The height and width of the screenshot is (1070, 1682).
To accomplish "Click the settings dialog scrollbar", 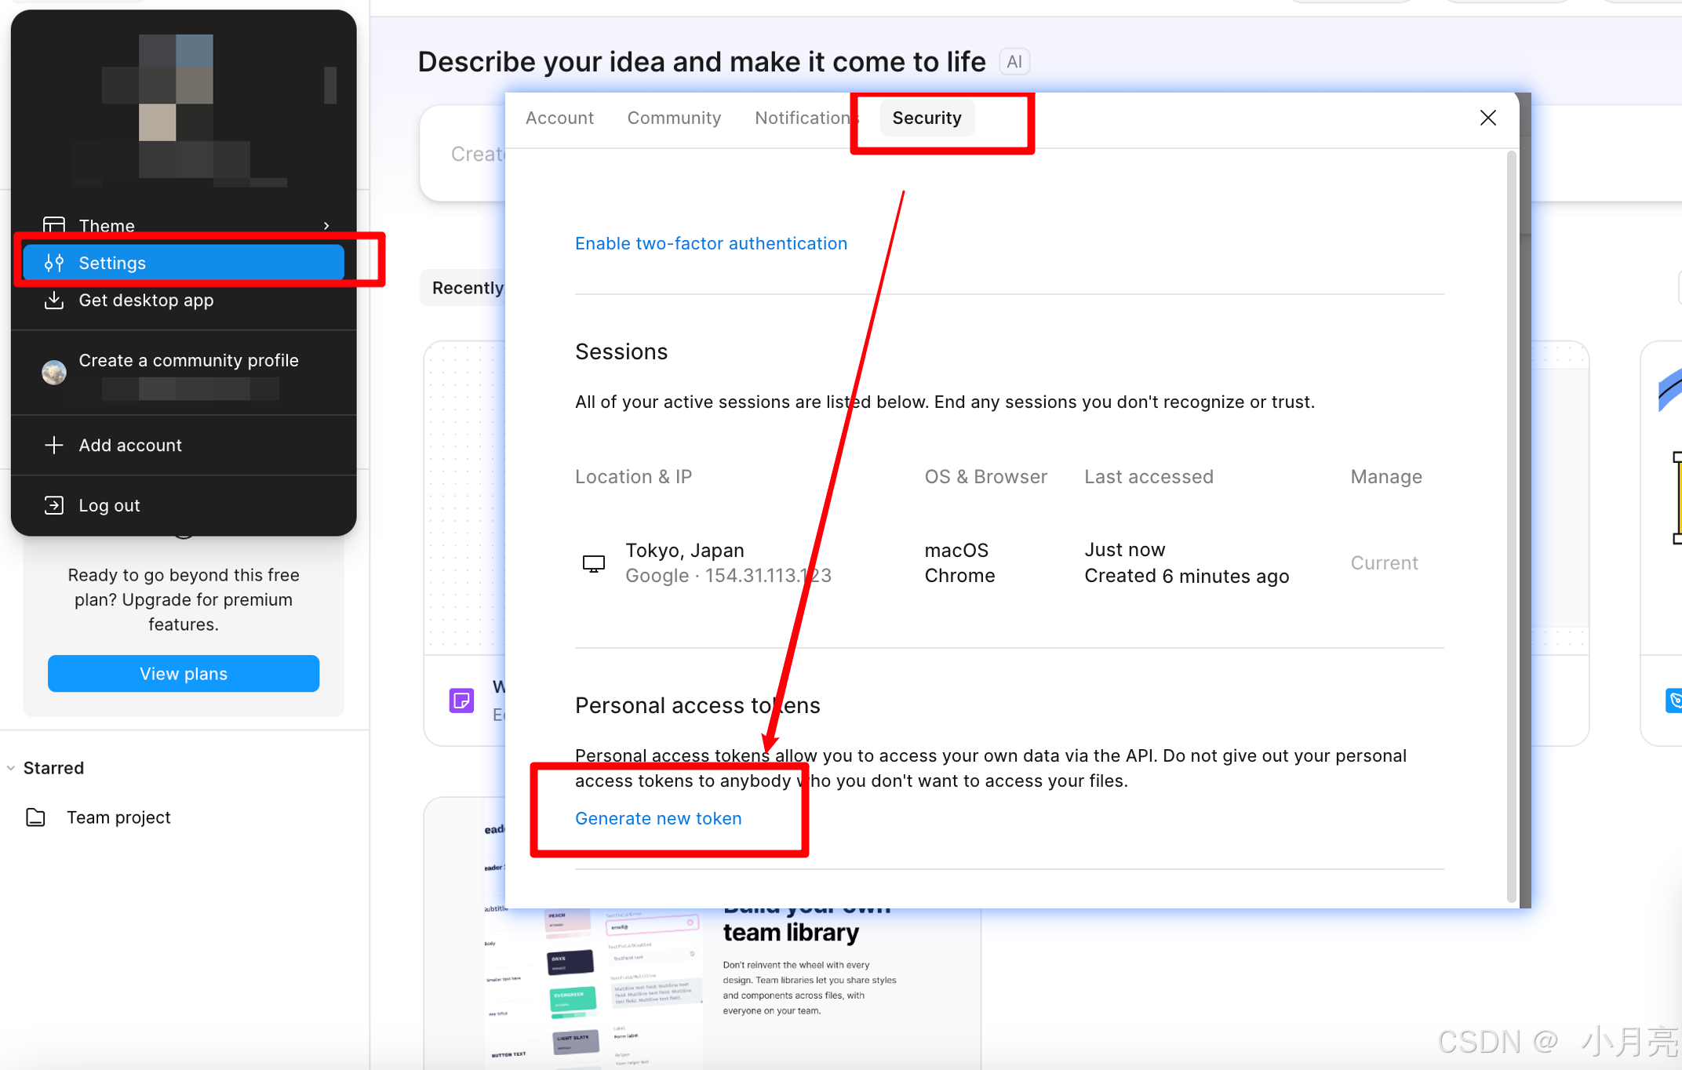I will pyautogui.click(x=1512, y=526).
